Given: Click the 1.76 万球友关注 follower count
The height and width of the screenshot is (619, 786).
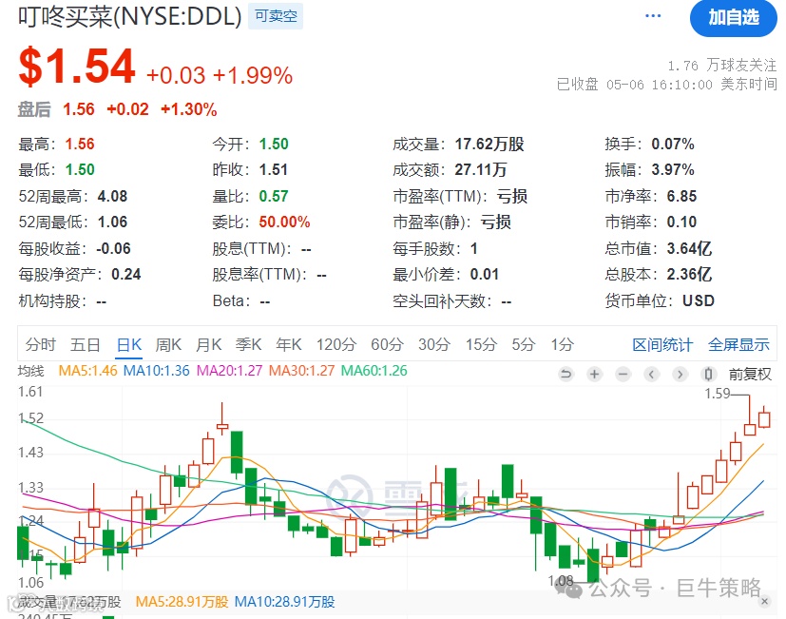Looking at the screenshot, I should click(722, 66).
